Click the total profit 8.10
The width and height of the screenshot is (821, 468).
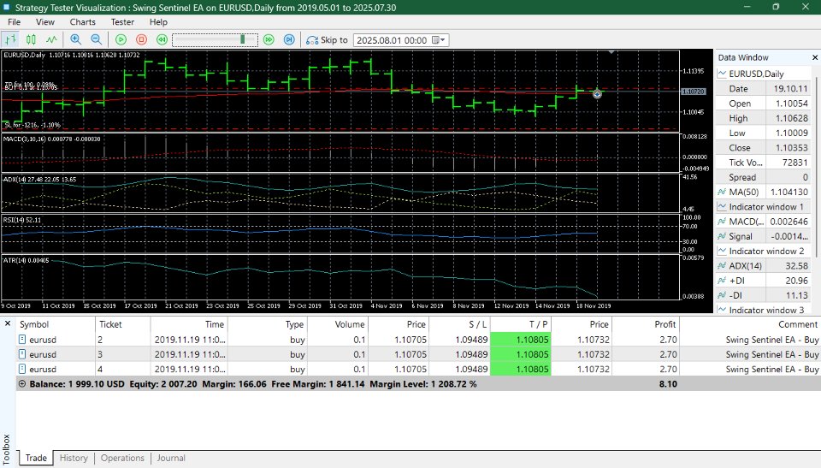[668, 383]
